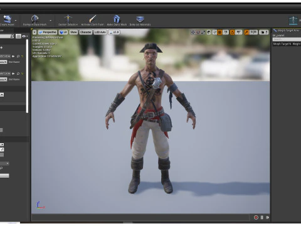This screenshot has width=301, height=226.
Task: Select the pirate character mesh in viewport
Action: click(150, 117)
